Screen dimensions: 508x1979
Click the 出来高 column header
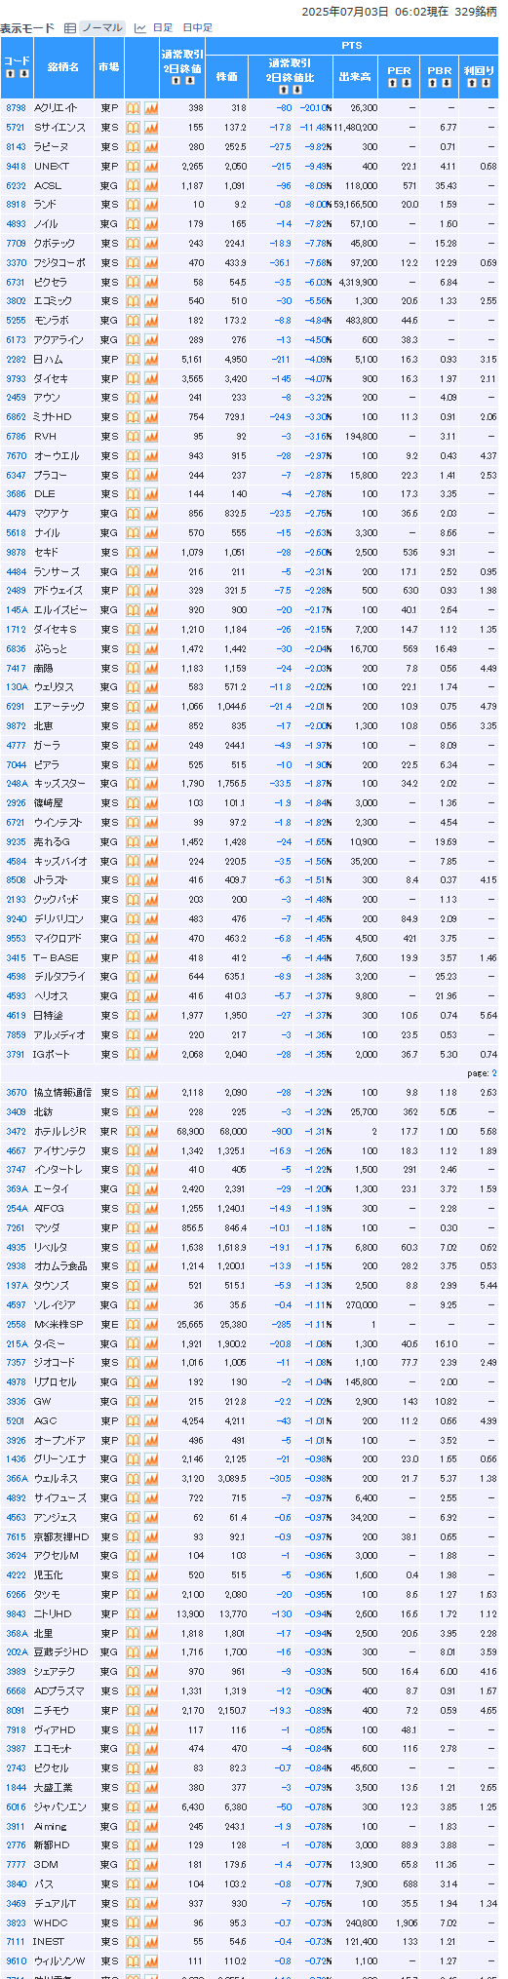point(355,76)
